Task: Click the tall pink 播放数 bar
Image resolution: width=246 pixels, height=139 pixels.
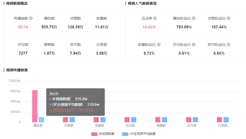Action: 35,106
